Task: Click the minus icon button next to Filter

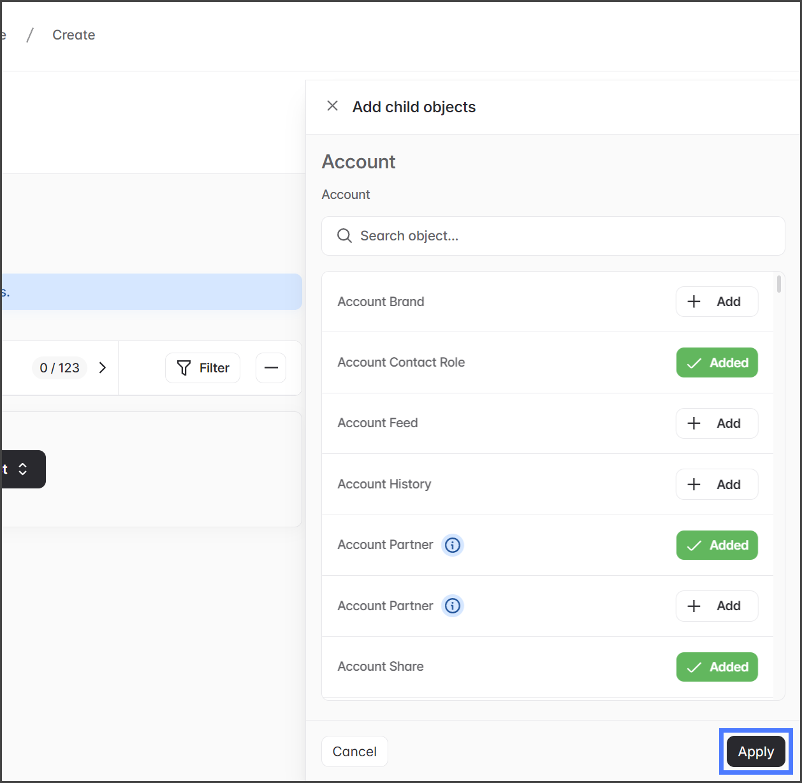Action: click(x=271, y=368)
